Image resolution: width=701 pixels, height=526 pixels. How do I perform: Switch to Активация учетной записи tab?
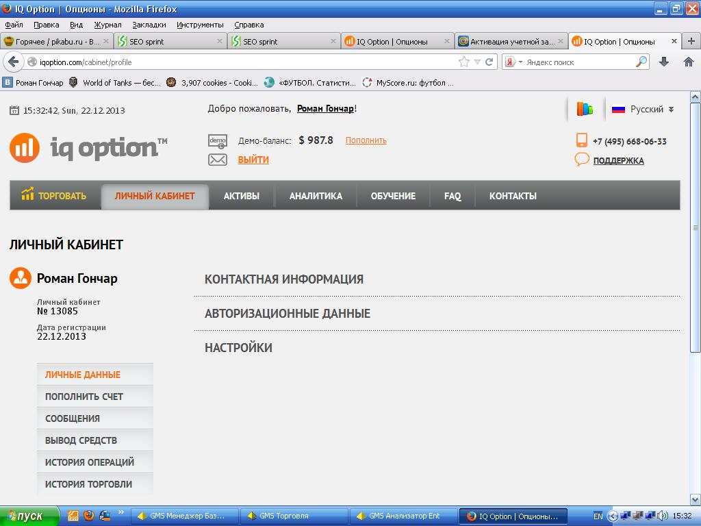tap(511, 41)
